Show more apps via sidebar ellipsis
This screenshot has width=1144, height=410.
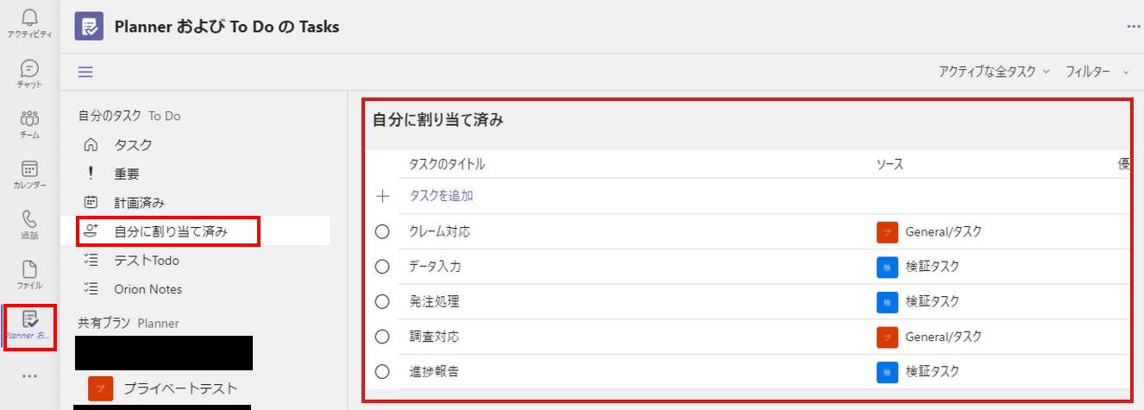[29, 375]
